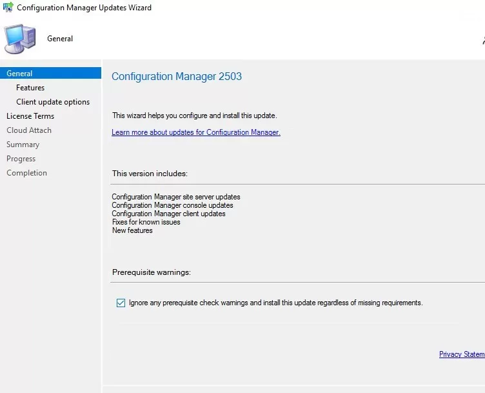Click the wizard title bar icon

8,7
